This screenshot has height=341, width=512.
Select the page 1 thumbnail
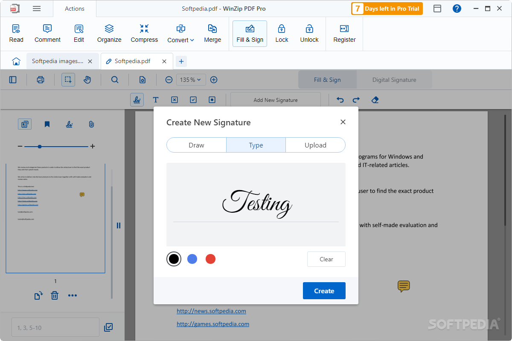click(x=55, y=218)
